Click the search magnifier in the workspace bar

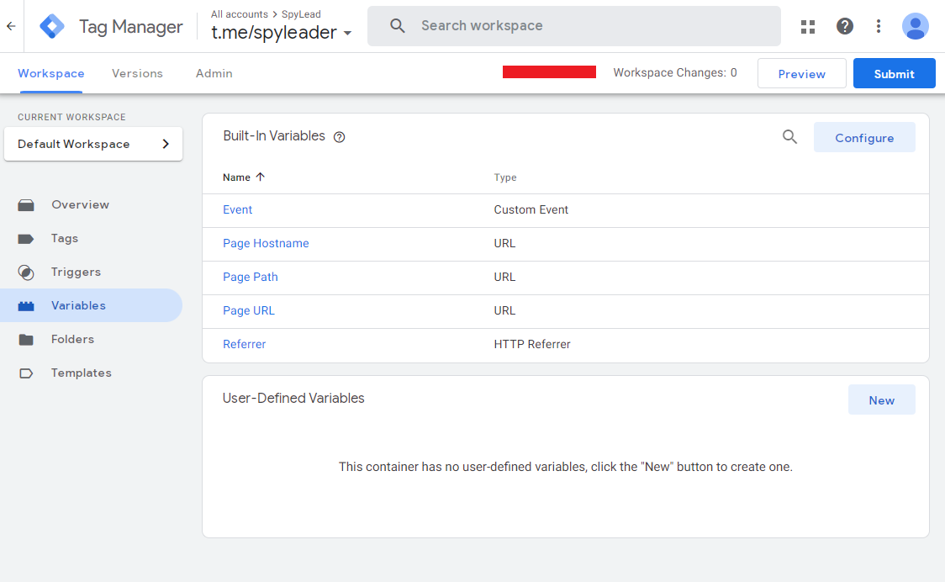click(397, 25)
